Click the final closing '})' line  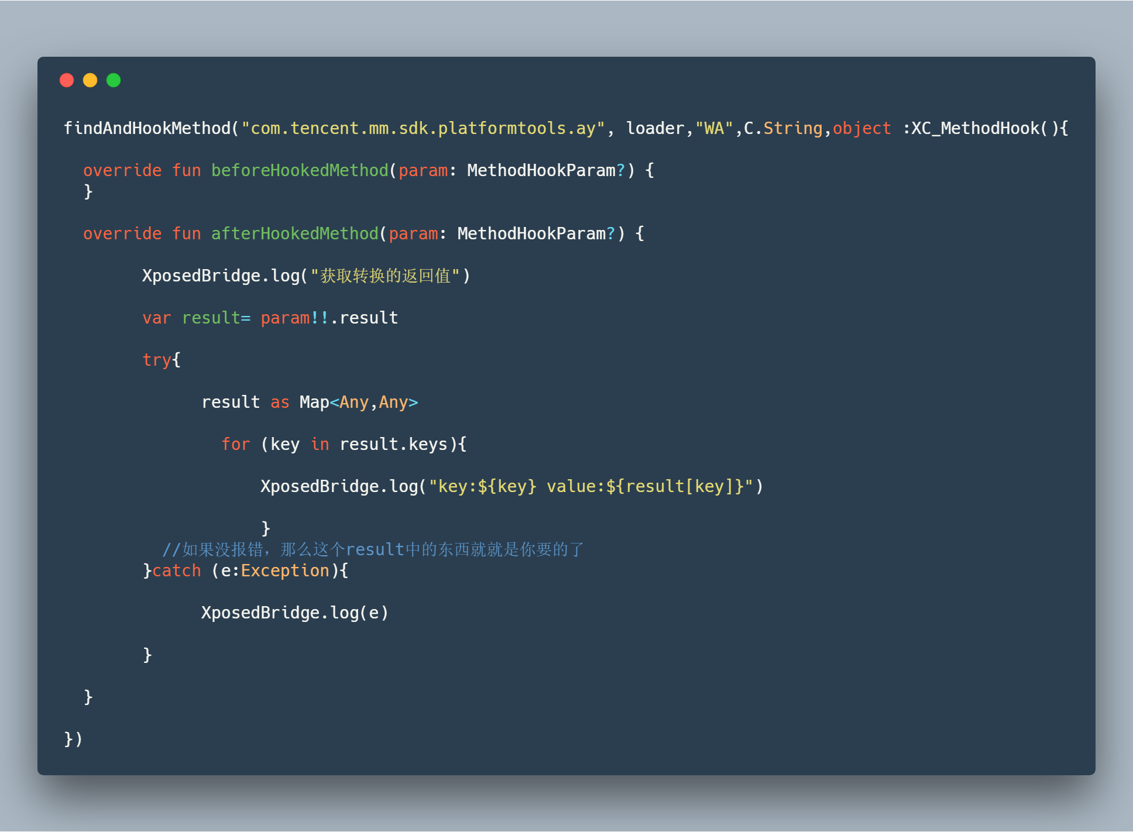(73, 739)
